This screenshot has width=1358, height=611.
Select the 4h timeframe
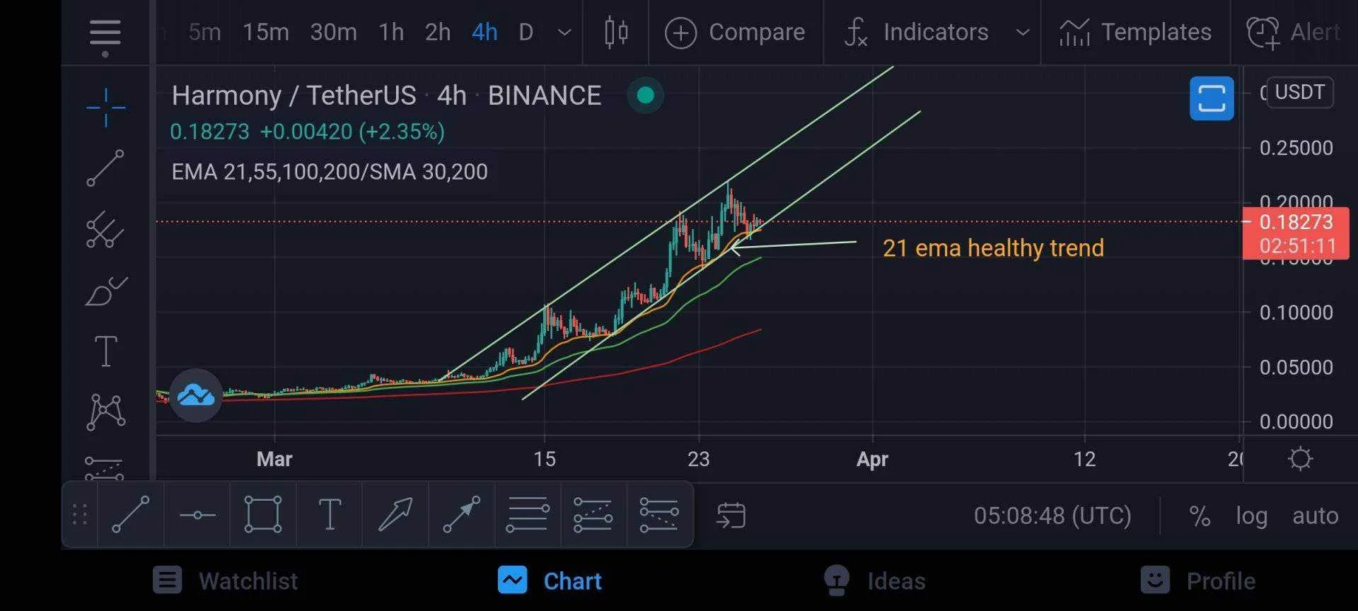point(484,33)
